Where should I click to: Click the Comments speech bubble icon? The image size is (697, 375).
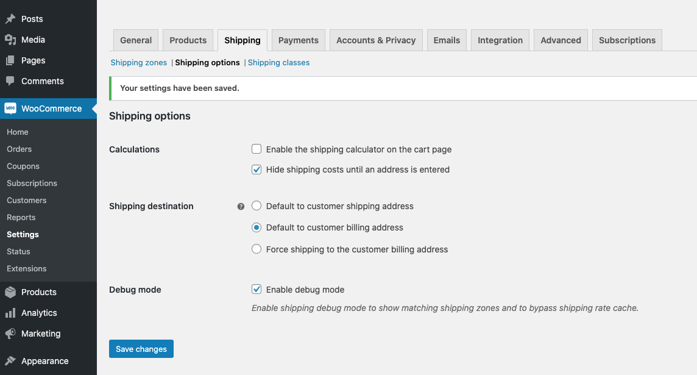[10, 81]
